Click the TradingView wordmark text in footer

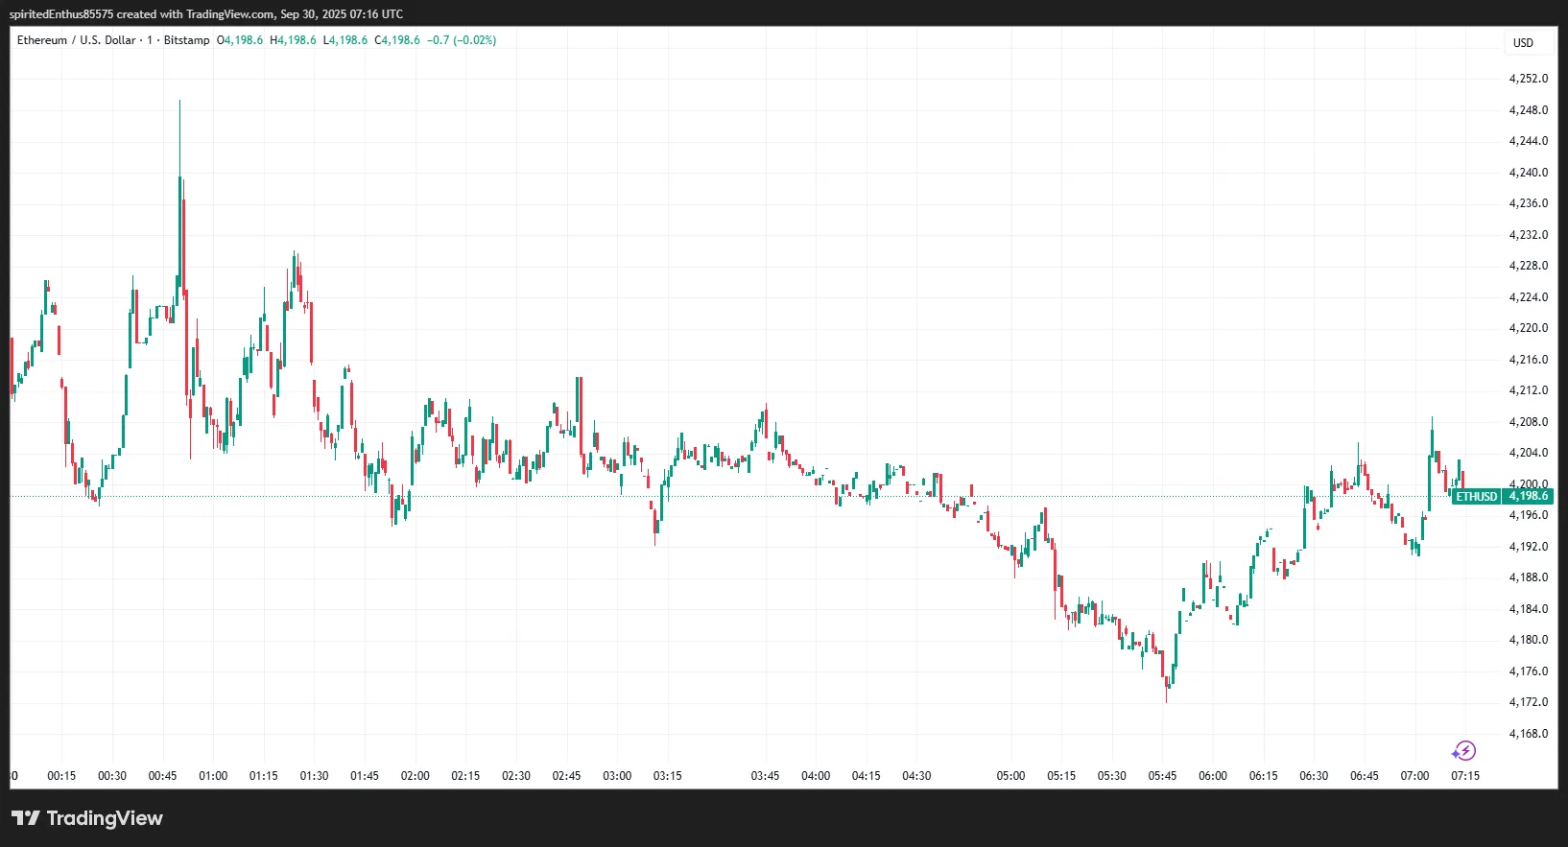(105, 818)
